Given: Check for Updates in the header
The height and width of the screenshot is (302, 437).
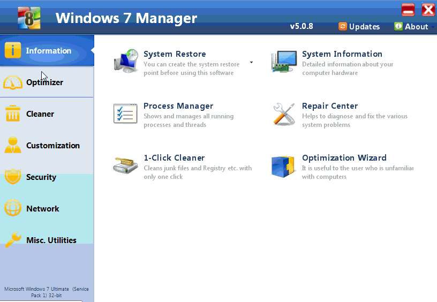Looking at the screenshot, I should pyautogui.click(x=359, y=26).
